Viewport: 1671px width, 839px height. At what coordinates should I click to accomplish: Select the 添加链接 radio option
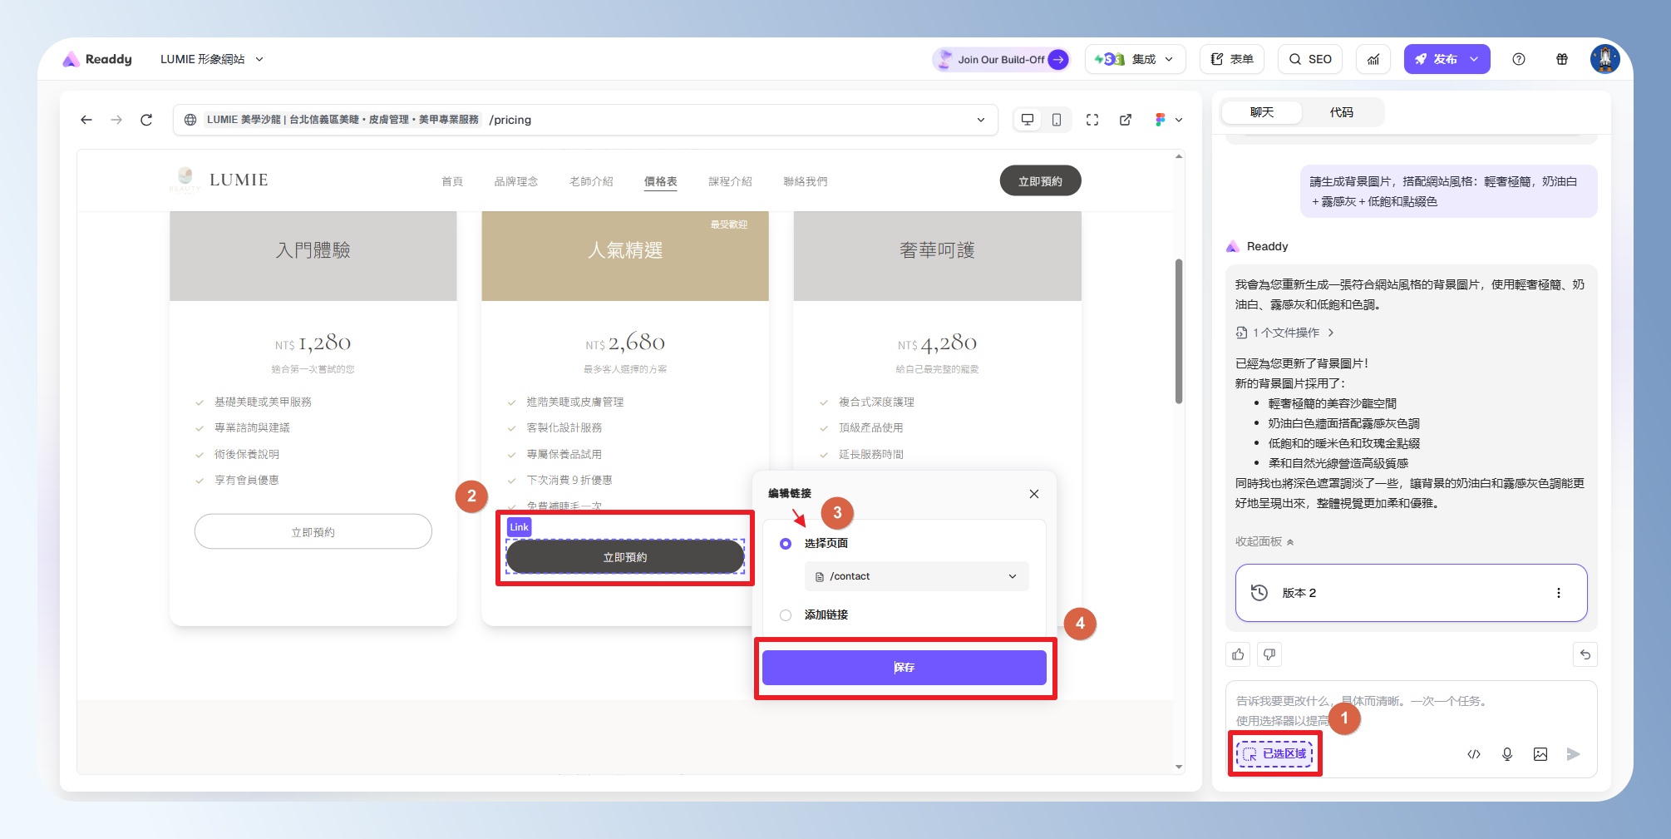[786, 615]
